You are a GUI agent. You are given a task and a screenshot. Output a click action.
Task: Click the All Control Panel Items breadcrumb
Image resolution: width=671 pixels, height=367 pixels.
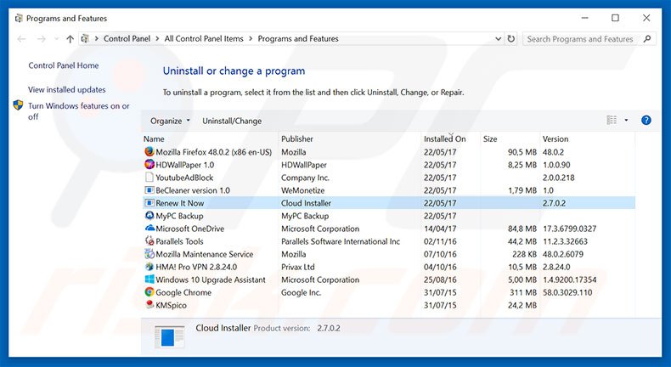pyautogui.click(x=204, y=39)
